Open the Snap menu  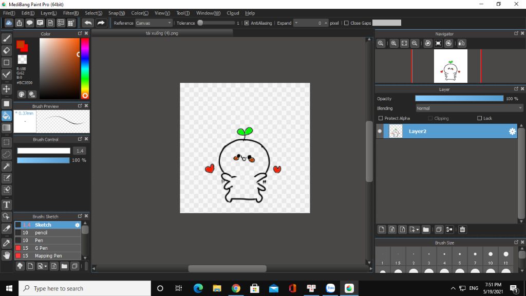coord(117,13)
